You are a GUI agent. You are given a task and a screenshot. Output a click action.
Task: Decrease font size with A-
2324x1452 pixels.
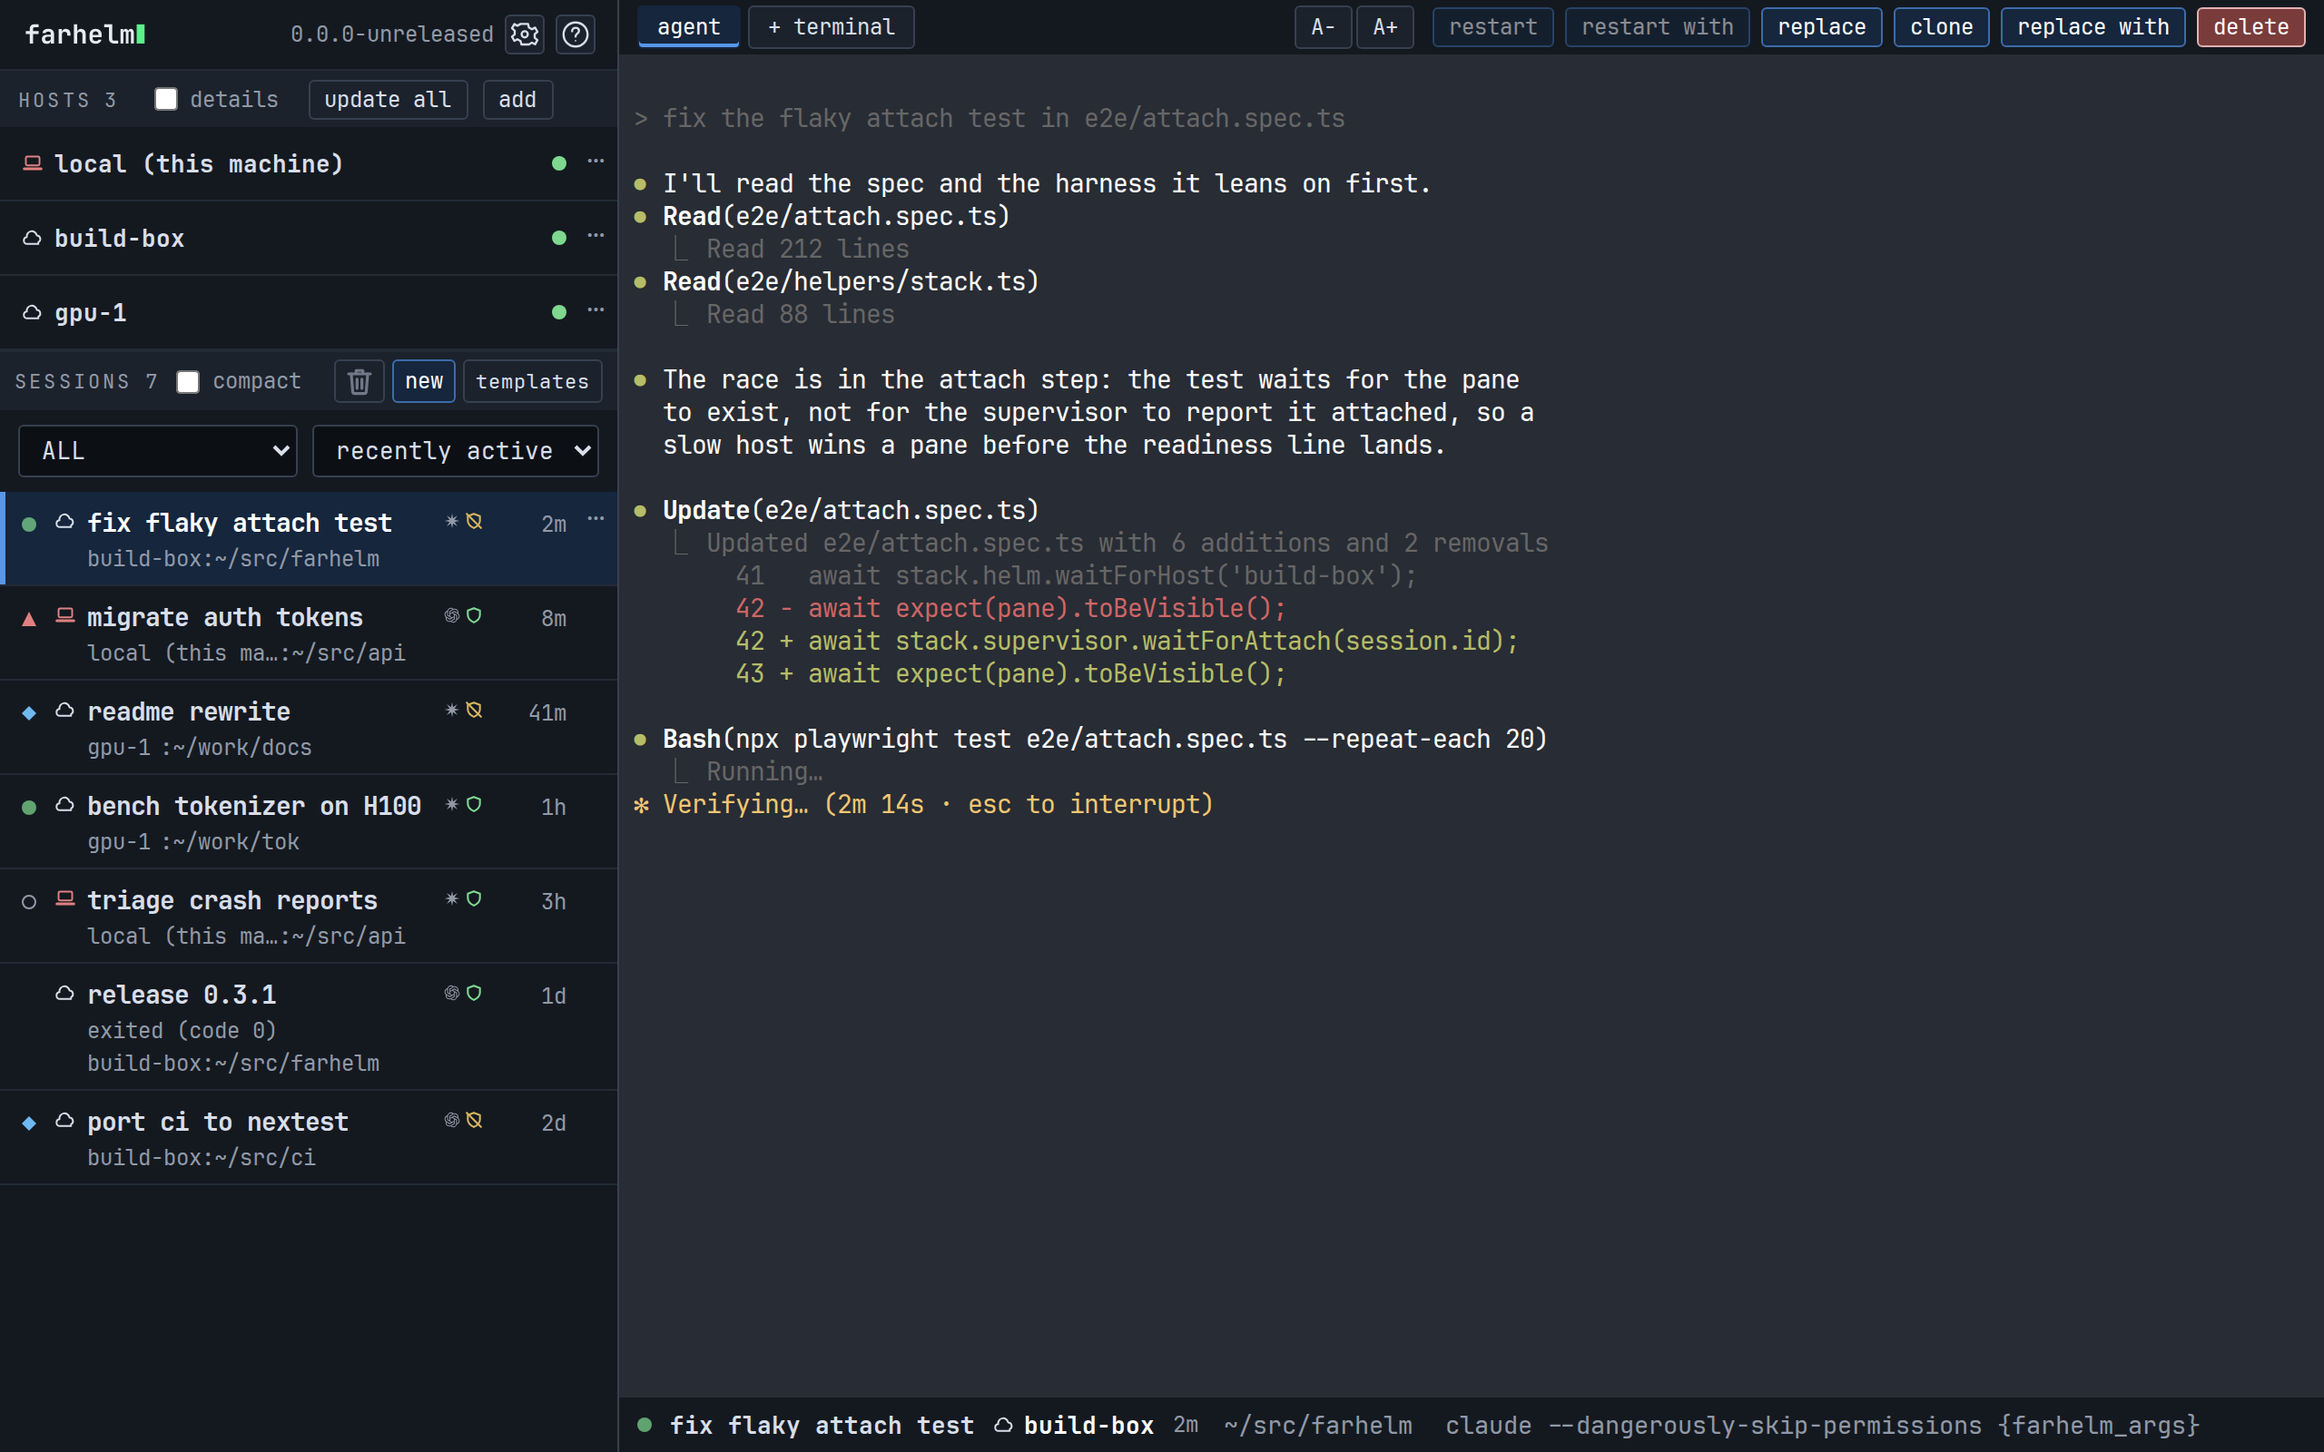coord(1324,27)
